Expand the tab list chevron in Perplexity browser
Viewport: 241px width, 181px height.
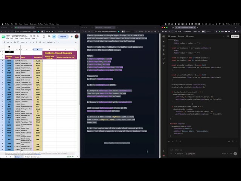tap(236, 28)
